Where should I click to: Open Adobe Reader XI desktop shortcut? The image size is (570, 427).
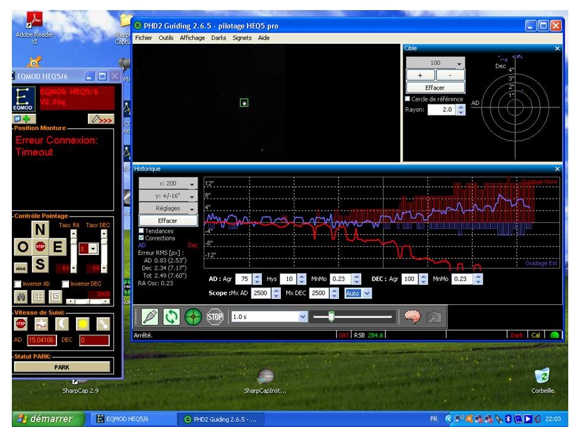coord(34,28)
